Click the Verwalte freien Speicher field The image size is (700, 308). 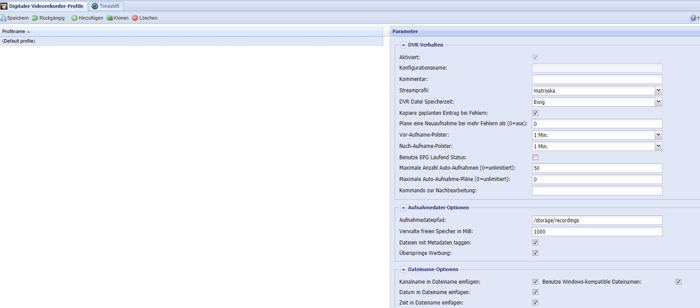coord(597,231)
